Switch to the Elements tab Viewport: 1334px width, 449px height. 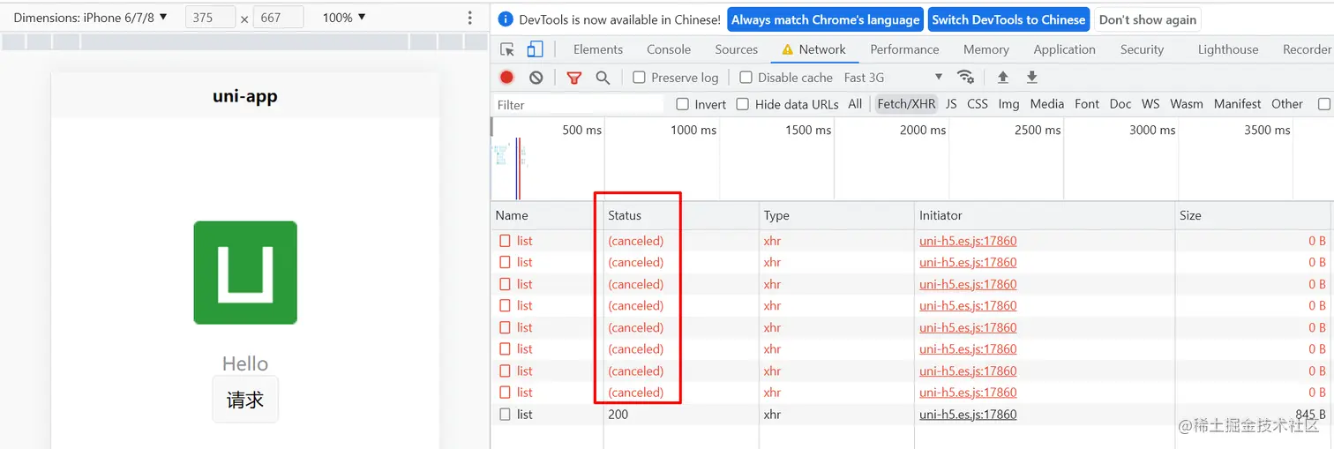(x=598, y=49)
